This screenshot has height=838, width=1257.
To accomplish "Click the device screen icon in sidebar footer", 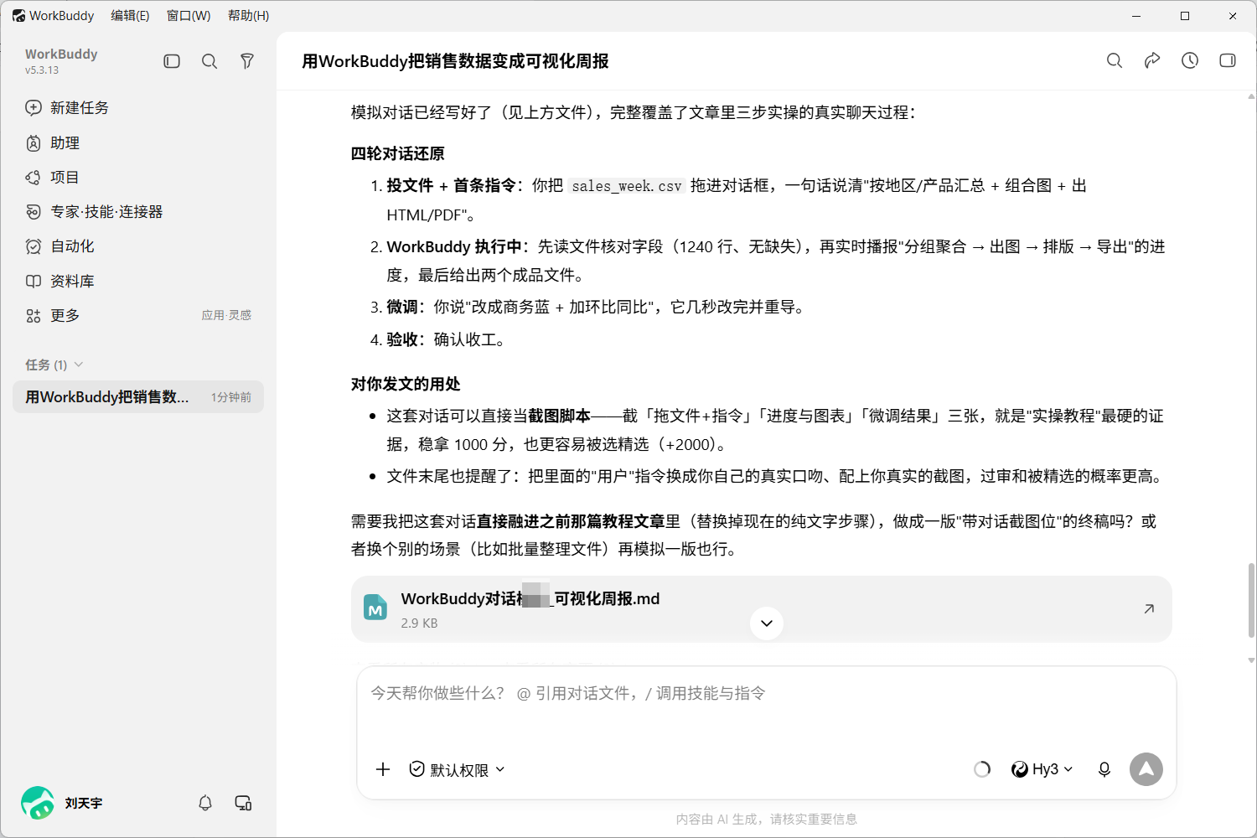I will pyautogui.click(x=243, y=803).
